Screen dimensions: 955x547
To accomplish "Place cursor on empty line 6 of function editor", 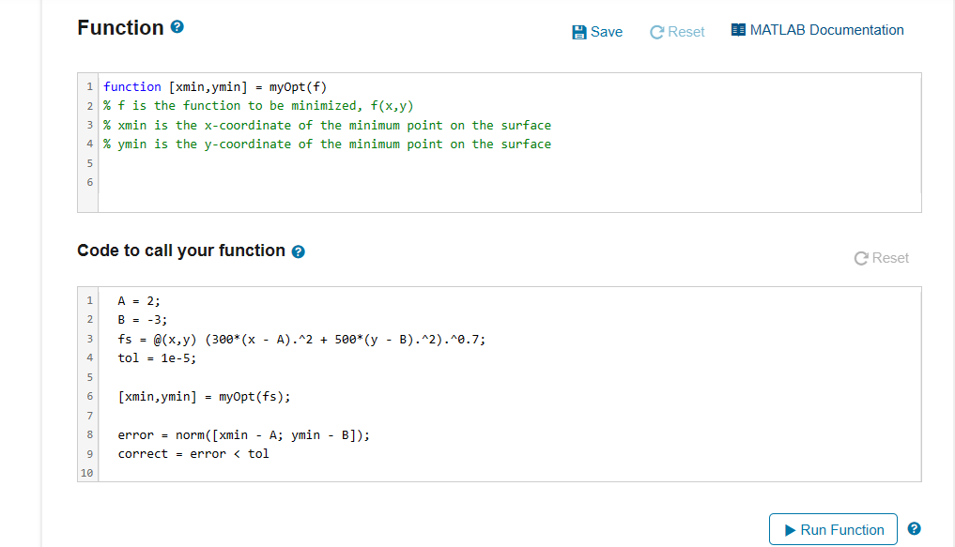I will point(509,182).
